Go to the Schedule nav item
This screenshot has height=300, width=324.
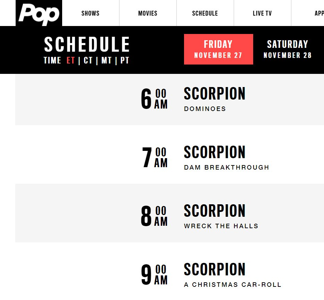[x=205, y=13]
